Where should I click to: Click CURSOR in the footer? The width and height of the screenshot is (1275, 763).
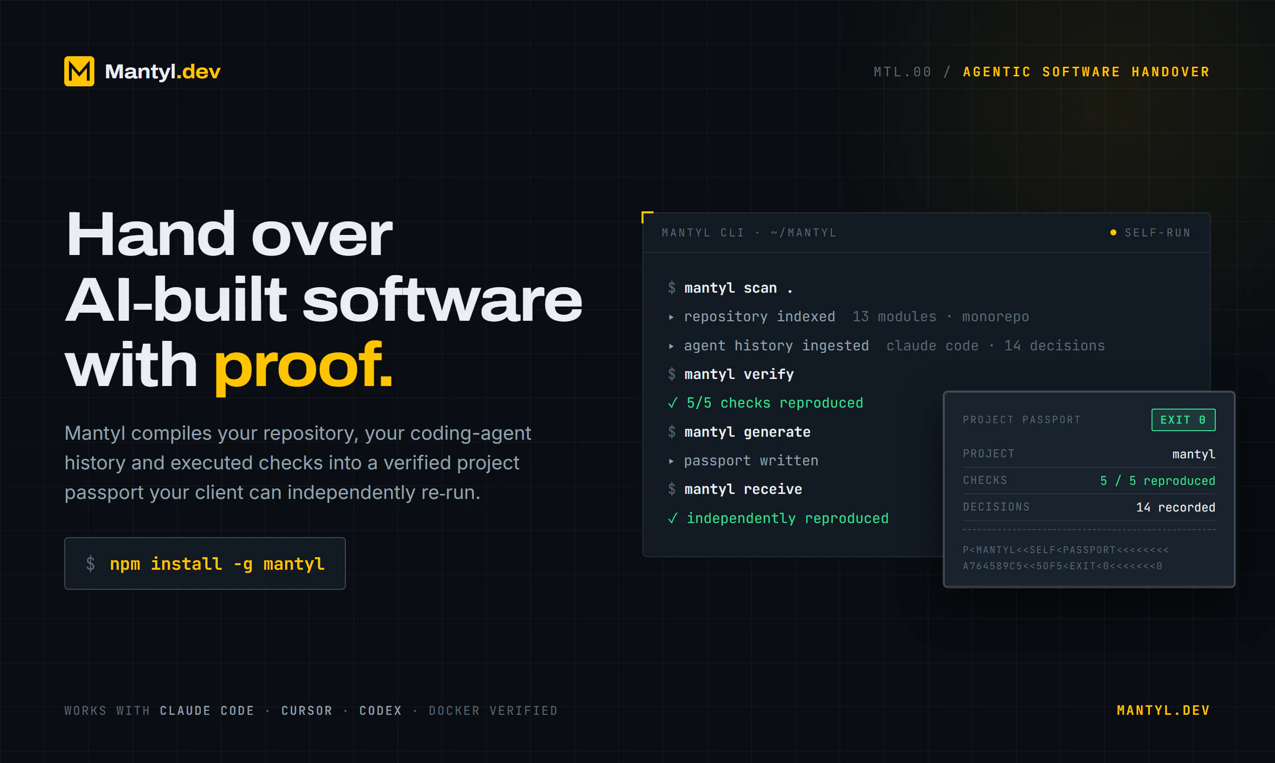coord(307,711)
